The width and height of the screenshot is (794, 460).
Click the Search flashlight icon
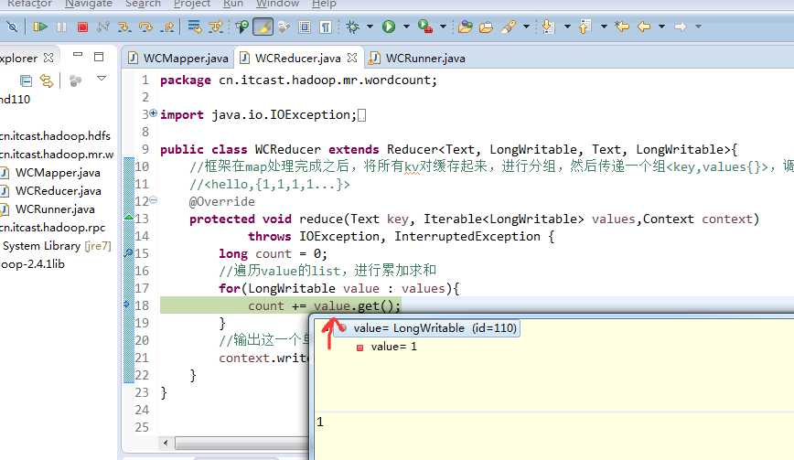click(509, 27)
